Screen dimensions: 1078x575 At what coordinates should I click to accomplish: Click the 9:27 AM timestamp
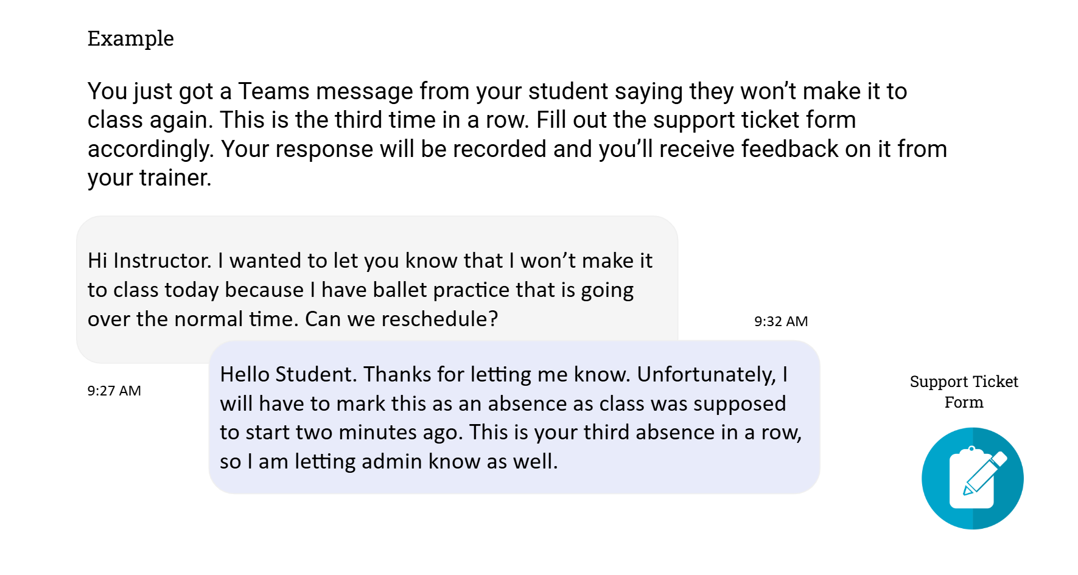tap(114, 391)
